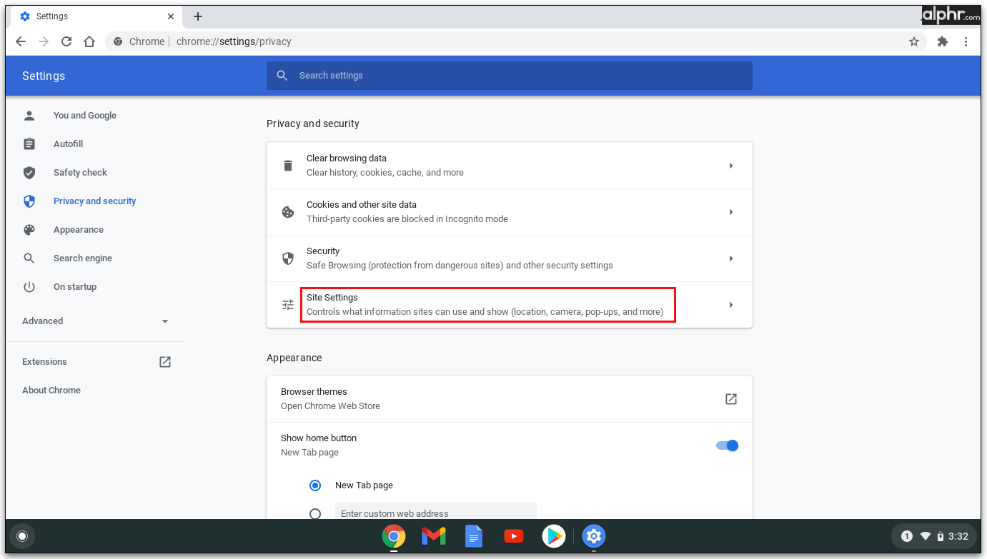The image size is (987, 559).
Task: Bookmark this page with the star icon
Action: (914, 41)
